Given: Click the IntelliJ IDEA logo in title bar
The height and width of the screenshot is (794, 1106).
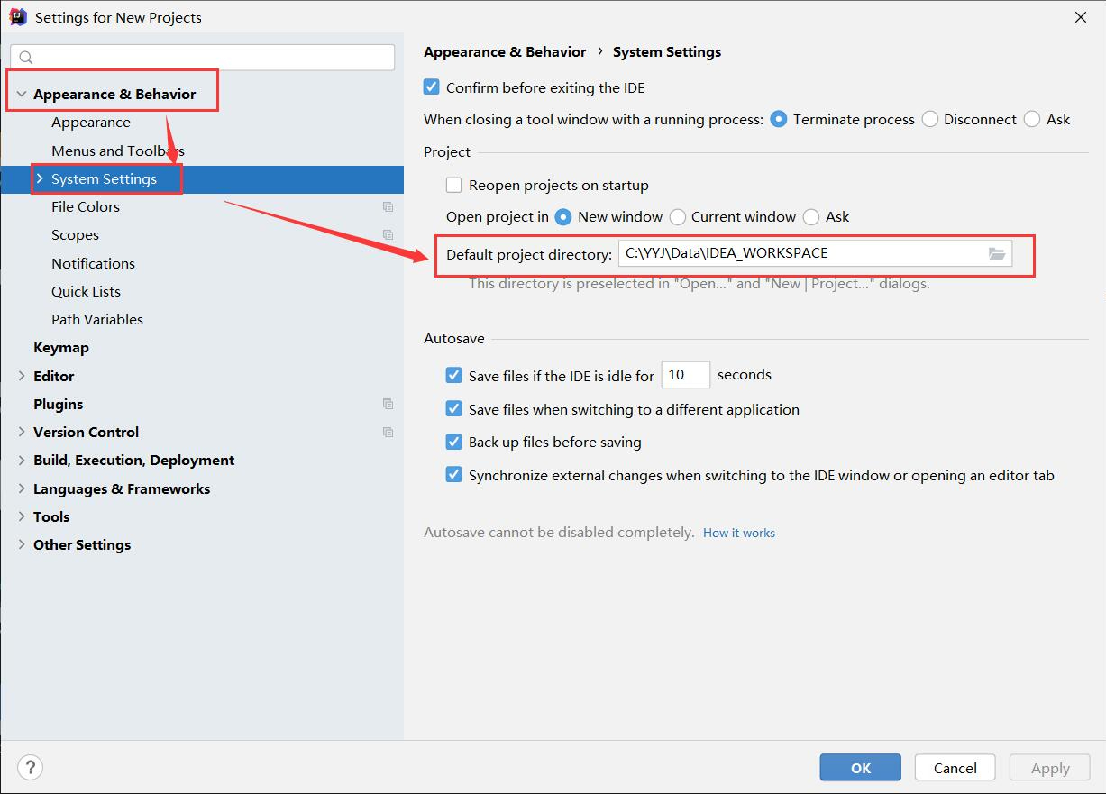Looking at the screenshot, I should [x=18, y=16].
